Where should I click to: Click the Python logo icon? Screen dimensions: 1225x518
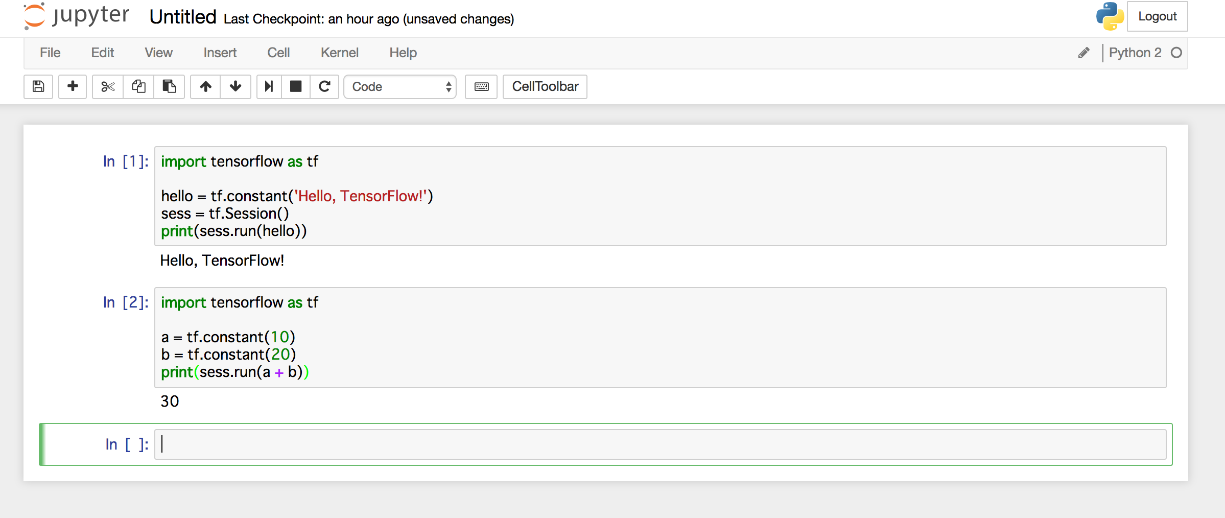[1110, 16]
